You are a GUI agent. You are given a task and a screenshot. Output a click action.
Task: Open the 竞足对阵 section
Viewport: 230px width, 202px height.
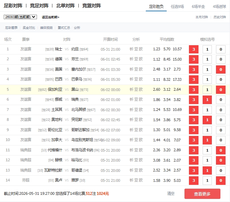click(x=39, y=6)
